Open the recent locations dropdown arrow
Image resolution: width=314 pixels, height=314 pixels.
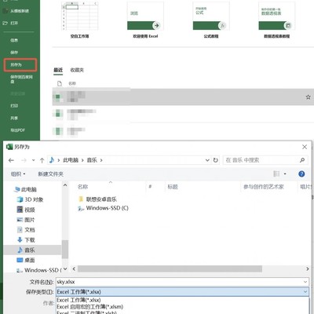click(x=33, y=160)
